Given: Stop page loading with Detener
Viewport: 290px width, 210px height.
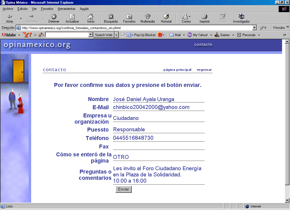Looking at the screenshot, I should click(x=54, y=17).
